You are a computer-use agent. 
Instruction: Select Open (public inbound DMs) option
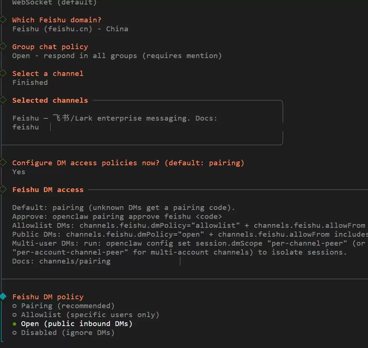pos(72,323)
